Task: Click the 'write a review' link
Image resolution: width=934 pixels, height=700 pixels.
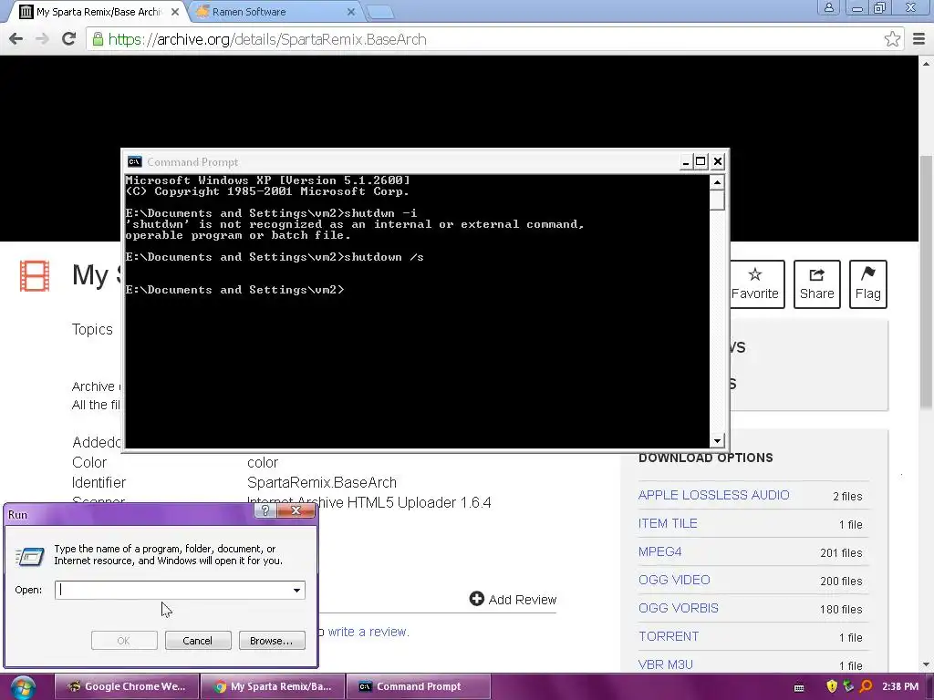Action: click(x=368, y=632)
